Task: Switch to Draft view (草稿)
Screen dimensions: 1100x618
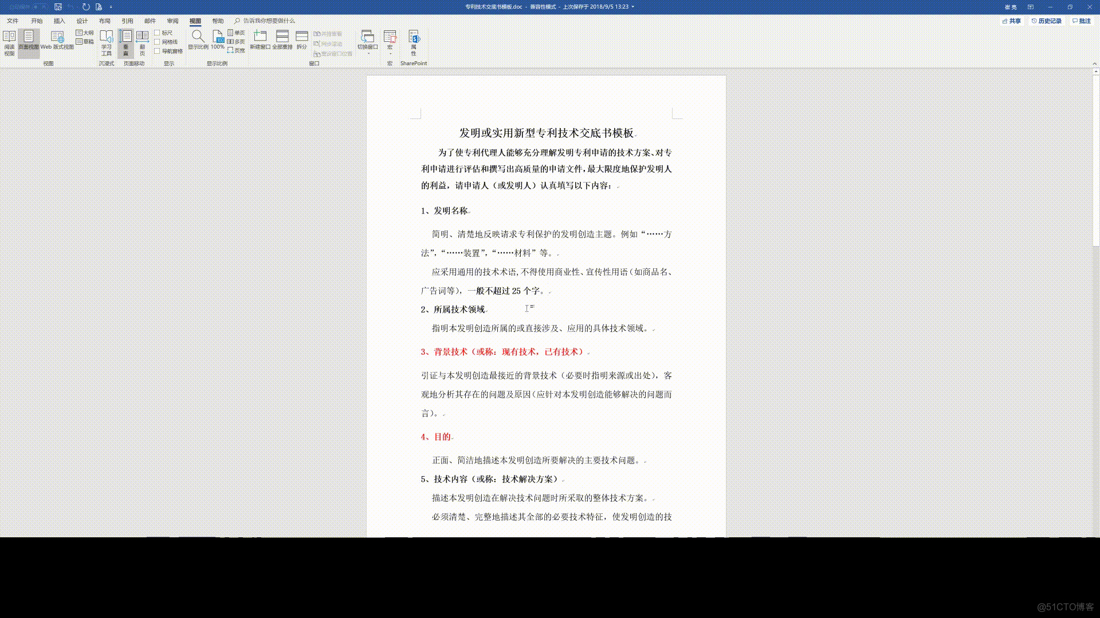Action: coord(85,41)
